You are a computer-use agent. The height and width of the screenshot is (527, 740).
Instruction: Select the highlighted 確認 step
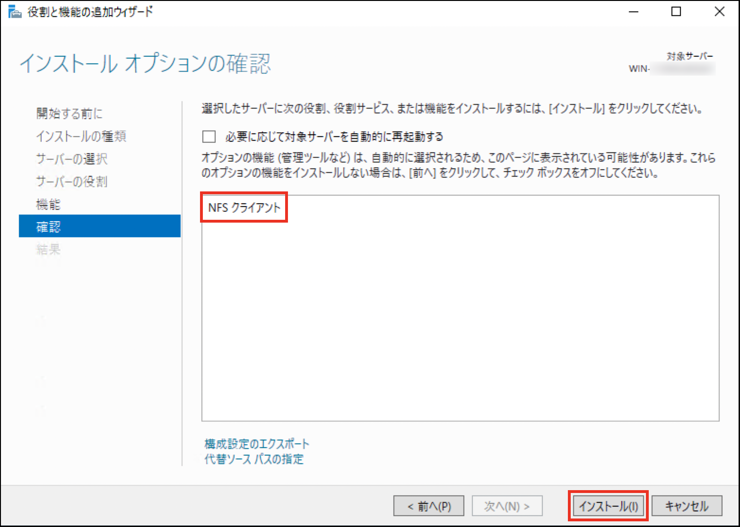pyautogui.click(x=49, y=227)
